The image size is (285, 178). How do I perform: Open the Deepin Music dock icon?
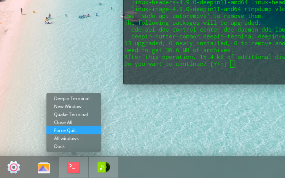[103, 167]
